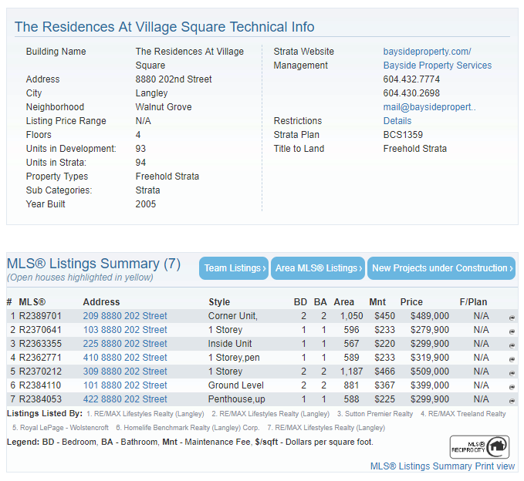Open listing 422 8880 202 Street
This screenshot has width=524, height=481.
click(x=125, y=399)
